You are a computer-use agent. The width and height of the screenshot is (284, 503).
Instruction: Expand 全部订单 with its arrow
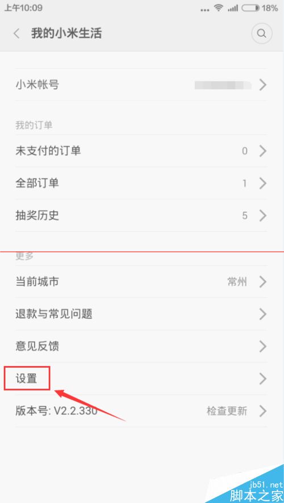click(x=263, y=183)
